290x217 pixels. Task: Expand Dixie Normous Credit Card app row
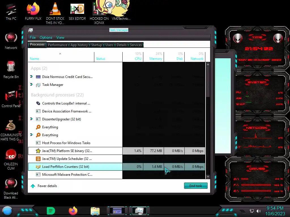click(31, 76)
